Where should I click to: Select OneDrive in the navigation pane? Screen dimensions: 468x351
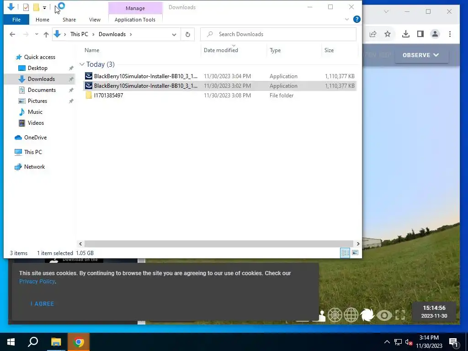coord(35,137)
